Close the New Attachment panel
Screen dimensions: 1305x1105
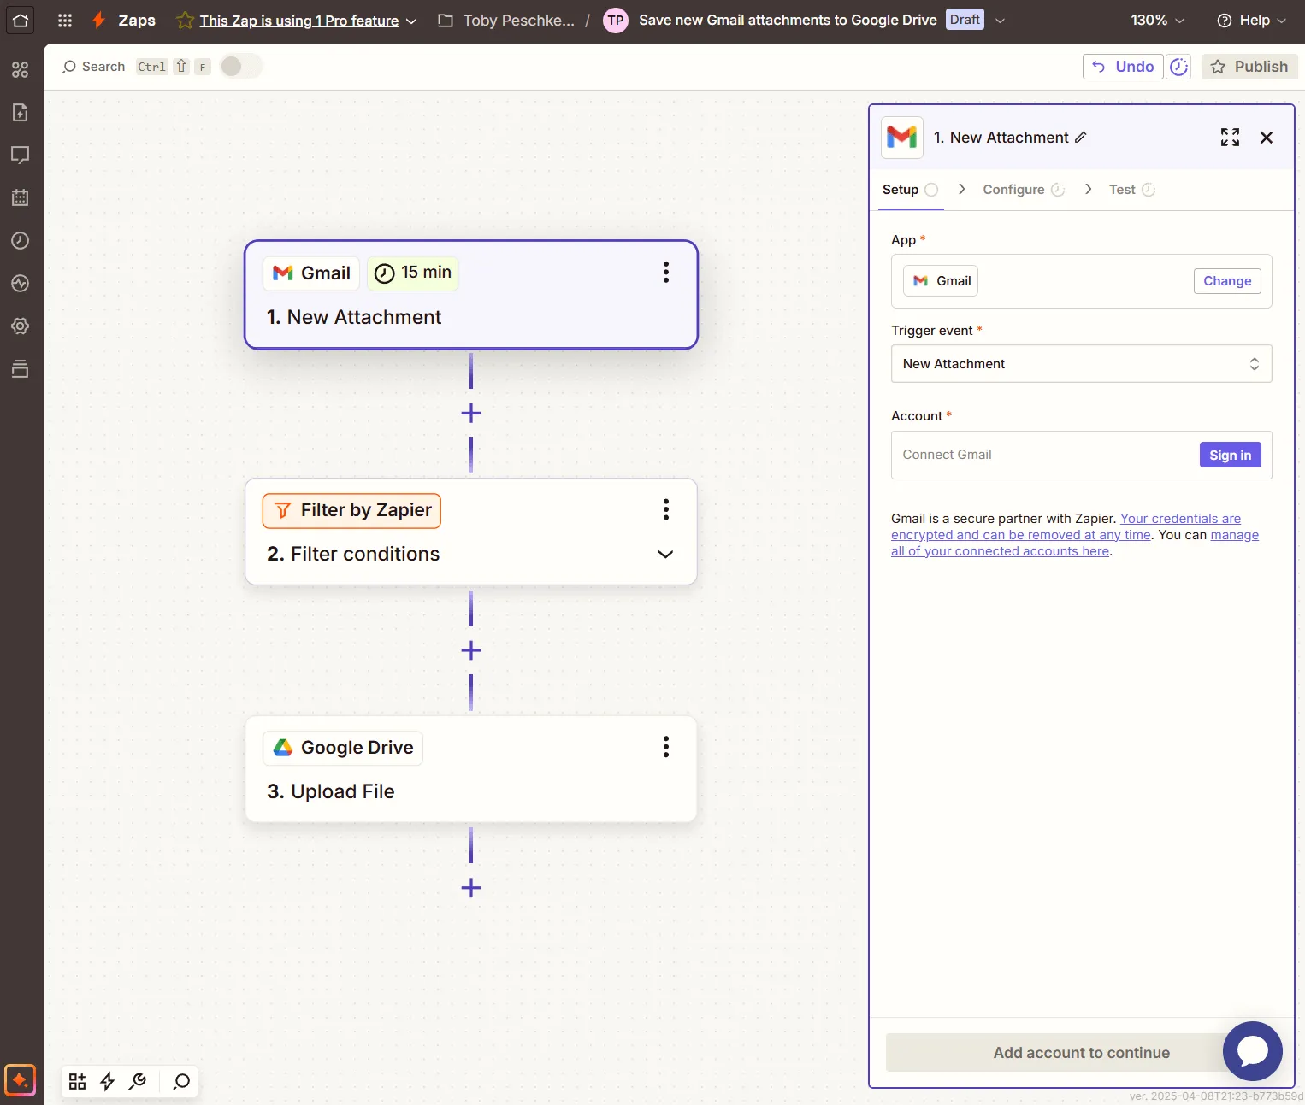tap(1267, 138)
